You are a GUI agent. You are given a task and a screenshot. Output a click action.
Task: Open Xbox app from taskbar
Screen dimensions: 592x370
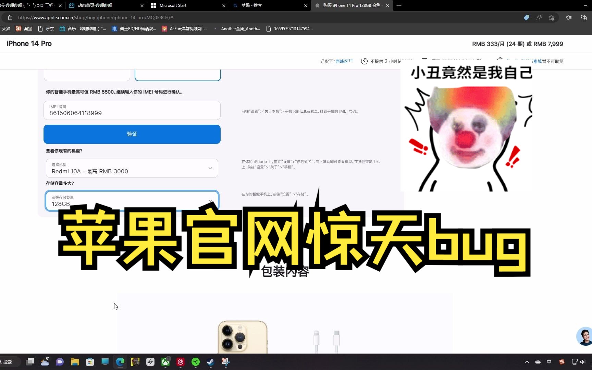(165, 362)
